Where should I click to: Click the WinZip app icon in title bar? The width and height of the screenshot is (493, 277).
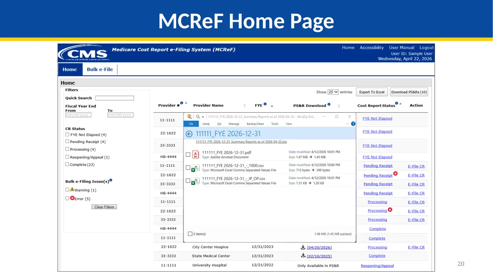click(189, 117)
